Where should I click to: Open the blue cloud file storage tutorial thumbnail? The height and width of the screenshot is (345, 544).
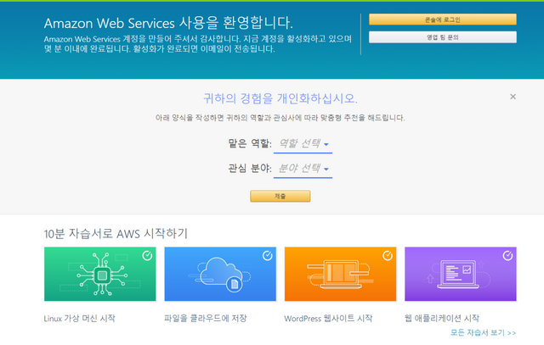[x=220, y=274]
